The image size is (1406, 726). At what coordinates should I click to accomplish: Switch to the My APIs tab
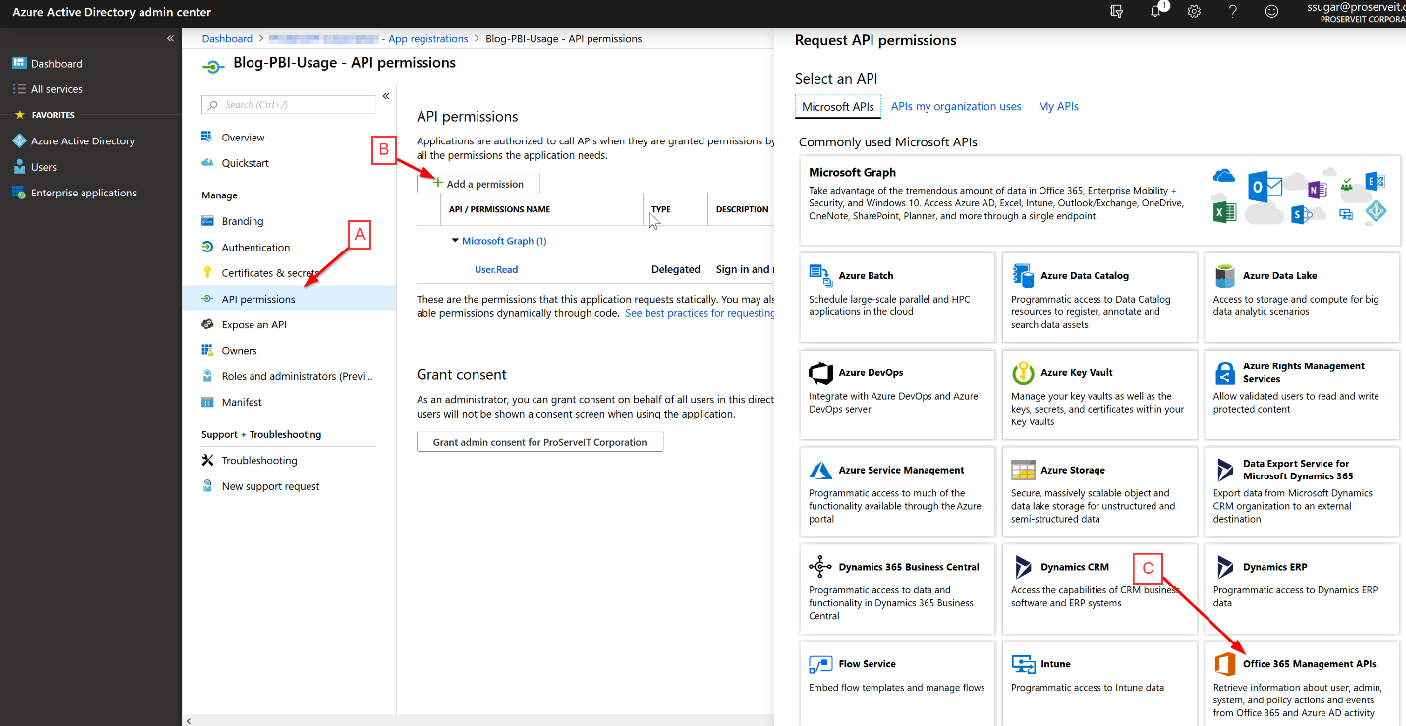pyautogui.click(x=1057, y=106)
